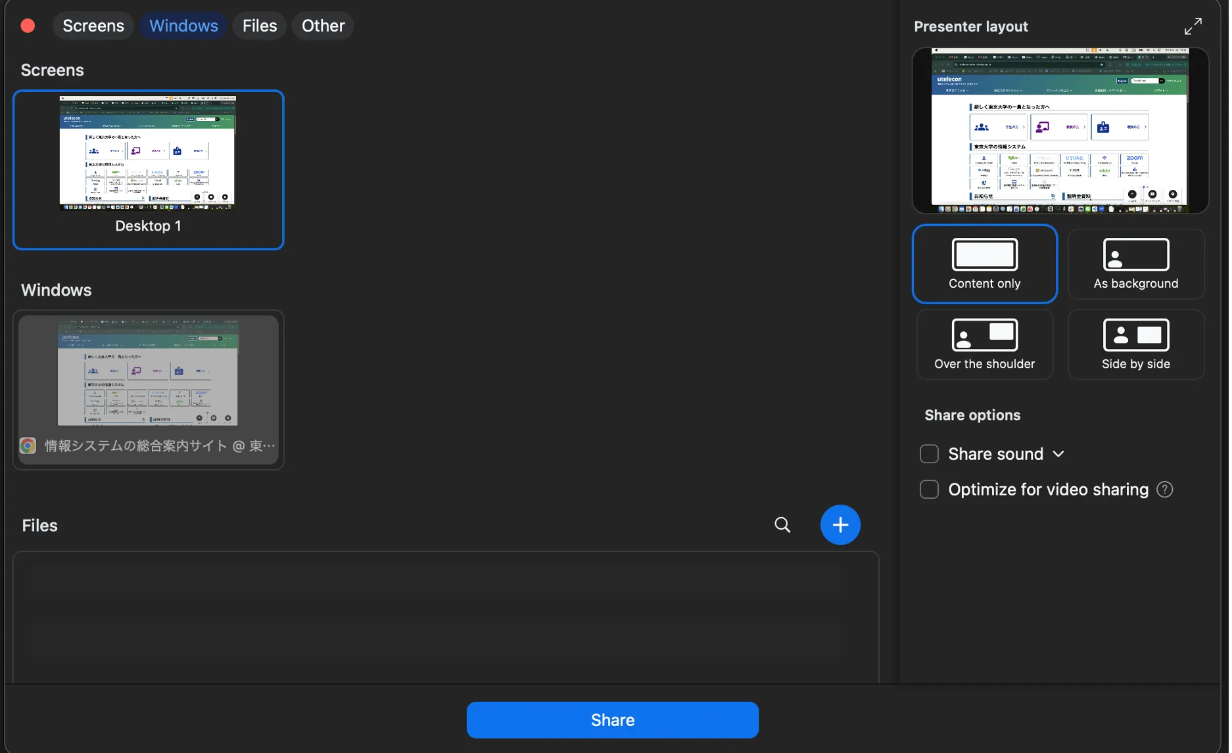
Task: Pick the Over the shoulder layout icon
Action: click(x=984, y=335)
